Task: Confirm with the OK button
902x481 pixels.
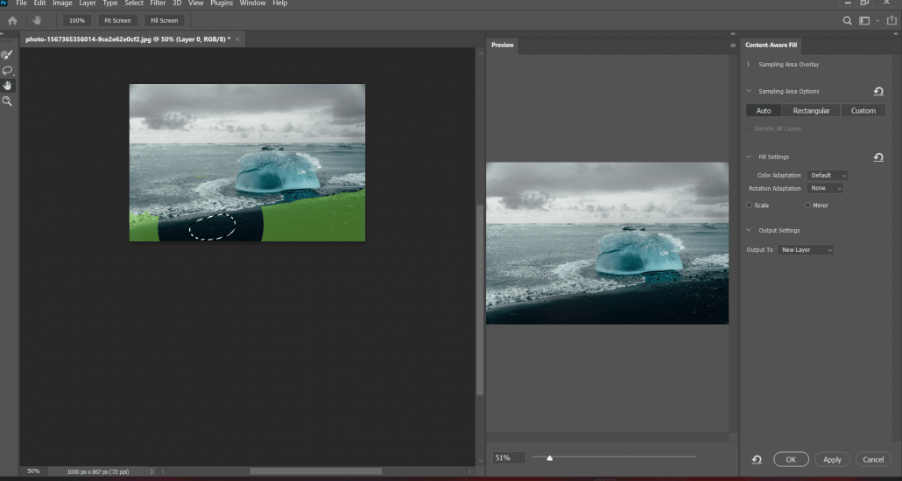Action: coord(791,459)
